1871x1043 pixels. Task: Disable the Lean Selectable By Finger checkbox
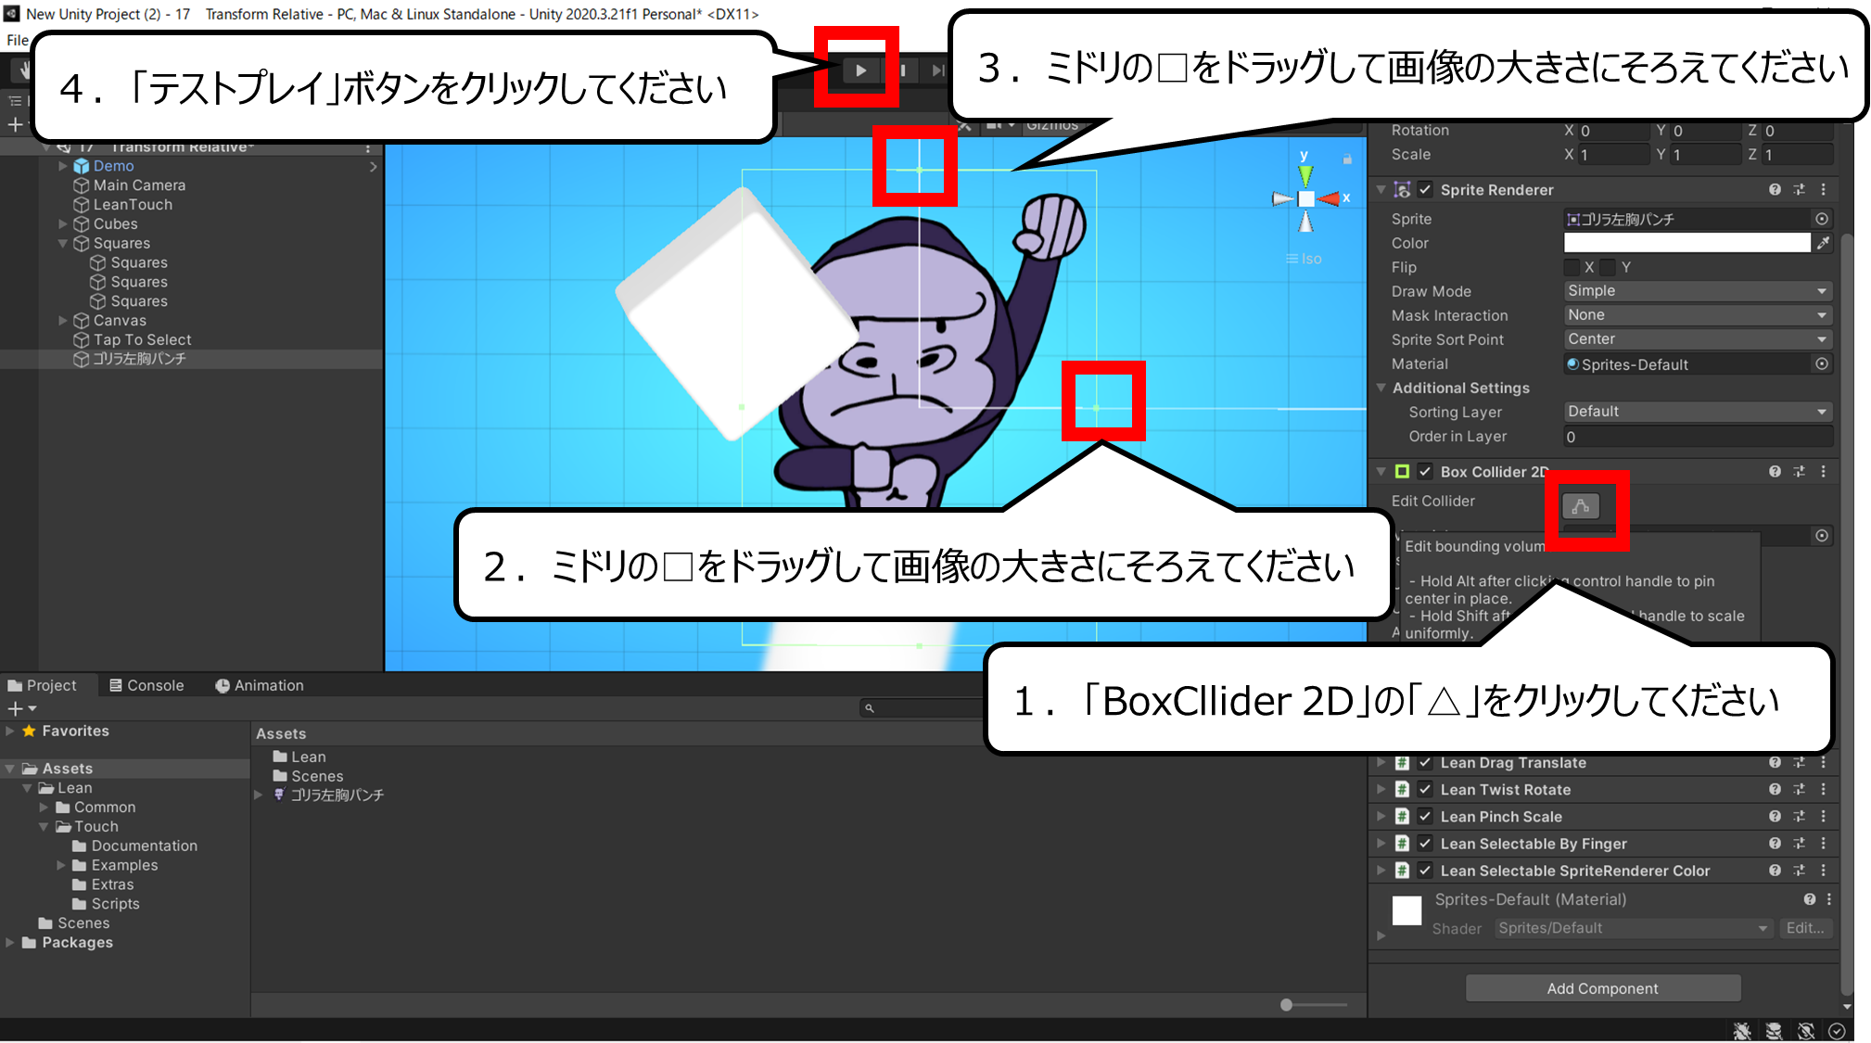tap(1425, 843)
